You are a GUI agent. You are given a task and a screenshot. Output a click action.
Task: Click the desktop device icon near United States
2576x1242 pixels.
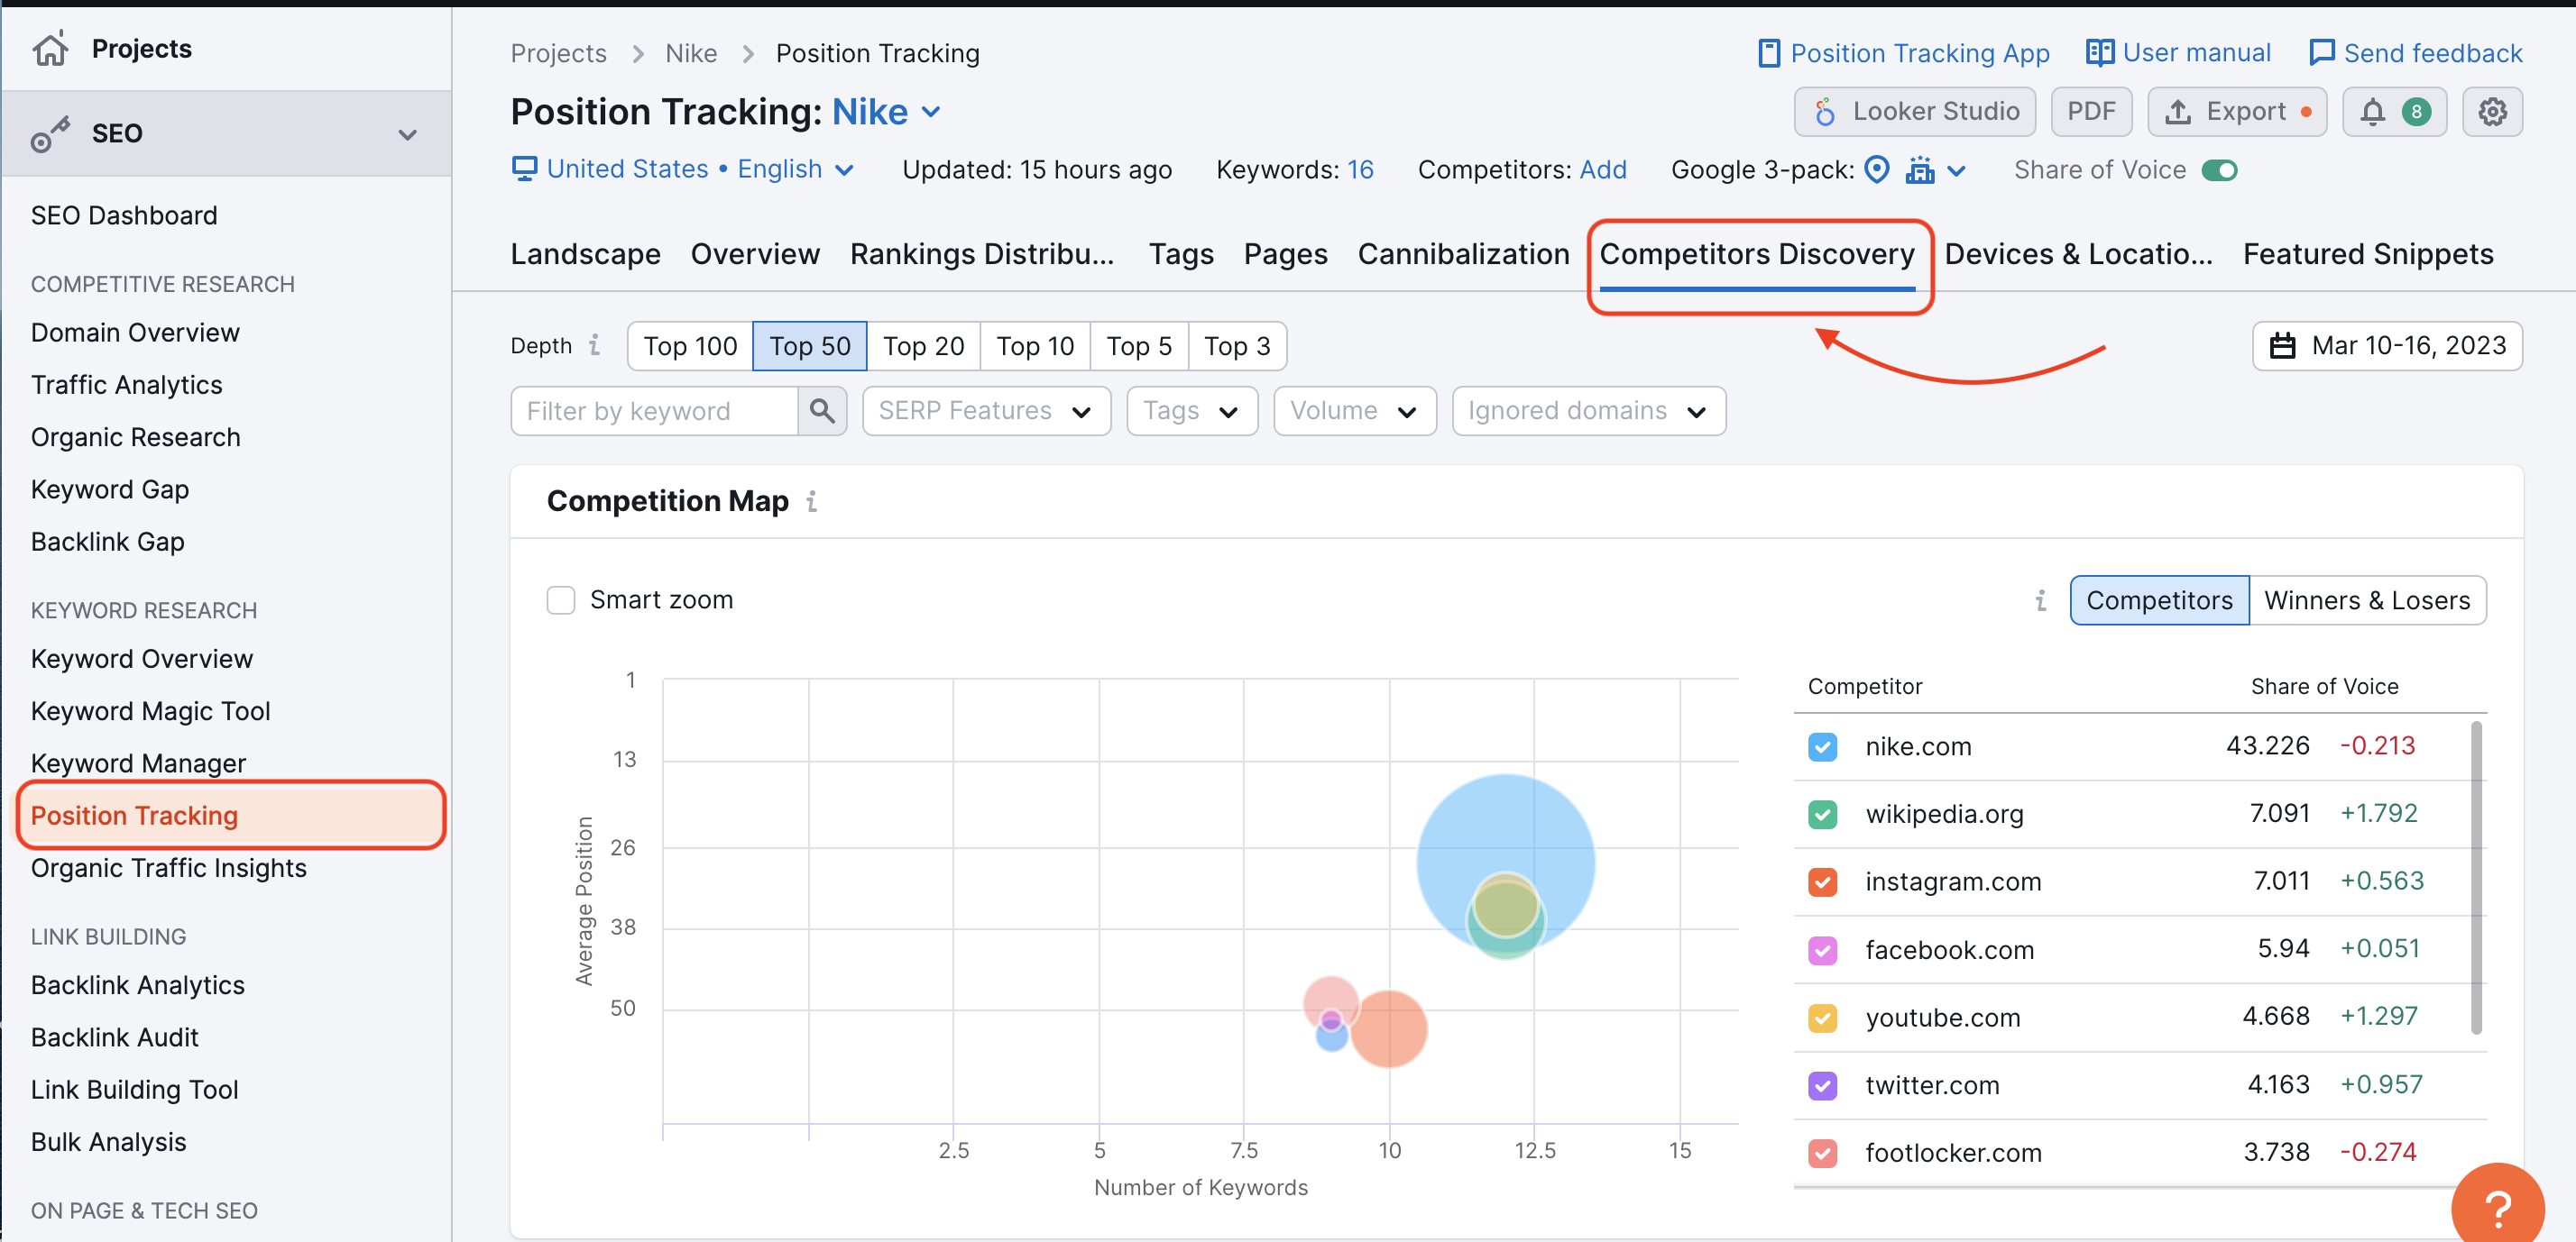click(x=524, y=169)
